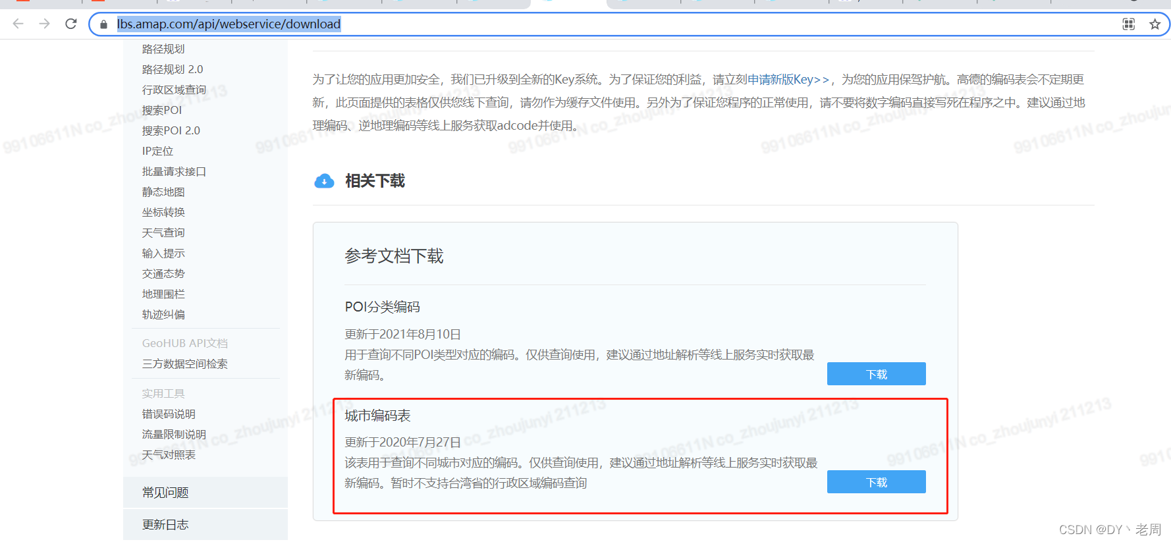Open 天气查询 in the sidebar
Viewport: 1171px width, 542px height.
(x=163, y=232)
